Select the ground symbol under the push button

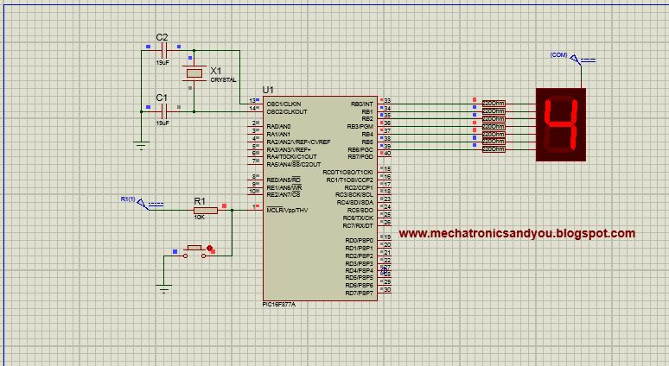click(164, 289)
